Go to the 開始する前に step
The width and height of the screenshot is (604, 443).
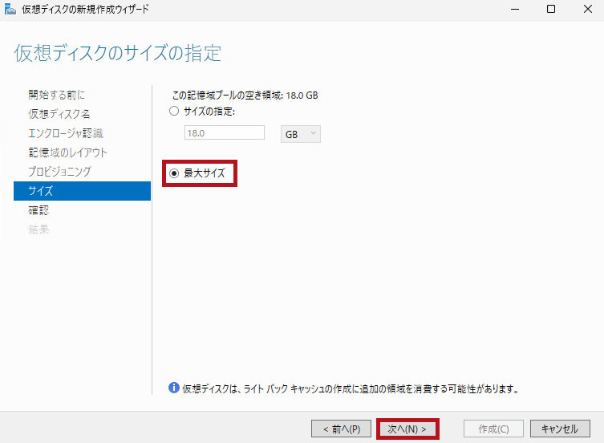(x=56, y=95)
